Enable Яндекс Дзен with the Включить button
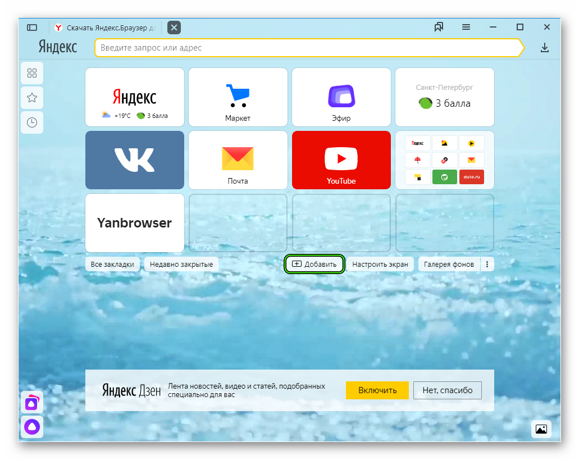 [x=377, y=390]
